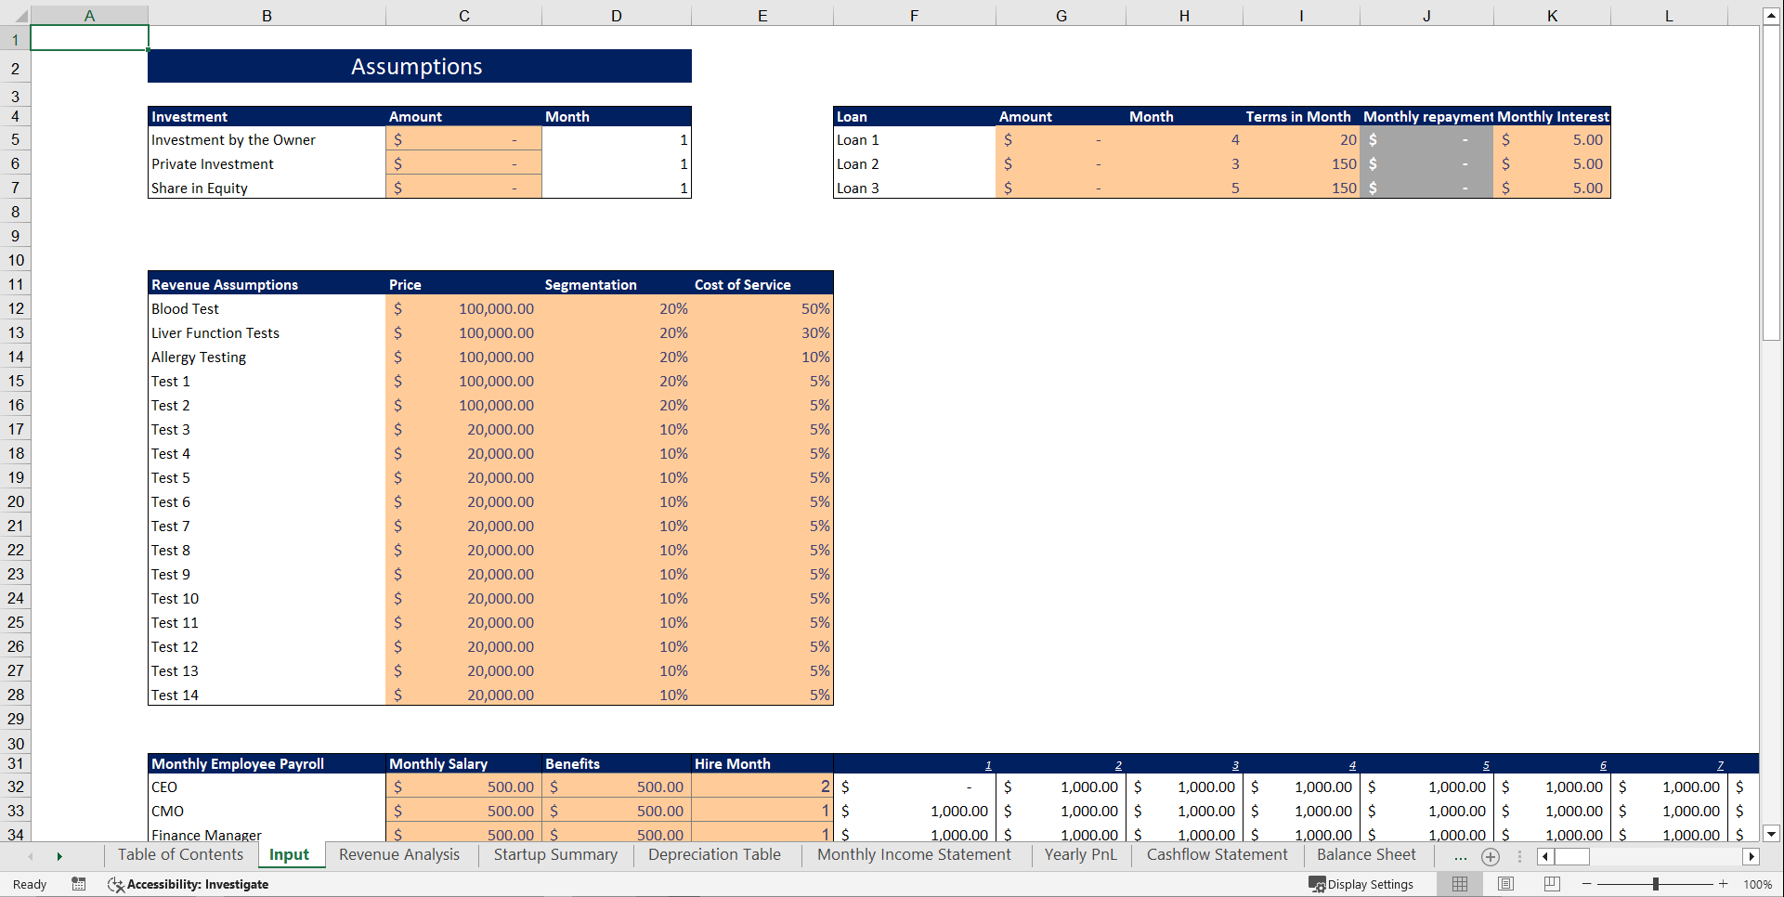Viewport: 1784px width, 897px height.
Task: Open the Revenue Analysis sheet tab
Action: pos(399,855)
